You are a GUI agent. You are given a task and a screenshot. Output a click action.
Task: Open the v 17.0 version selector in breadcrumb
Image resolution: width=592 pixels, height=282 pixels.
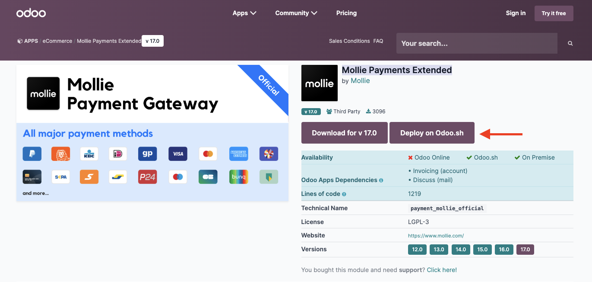[x=152, y=41]
